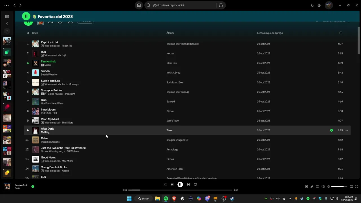The height and width of the screenshot is (203, 361).
Task: Open NVIDIA icon in system tray
Action: pyautogui.click(x=266, y=198)
